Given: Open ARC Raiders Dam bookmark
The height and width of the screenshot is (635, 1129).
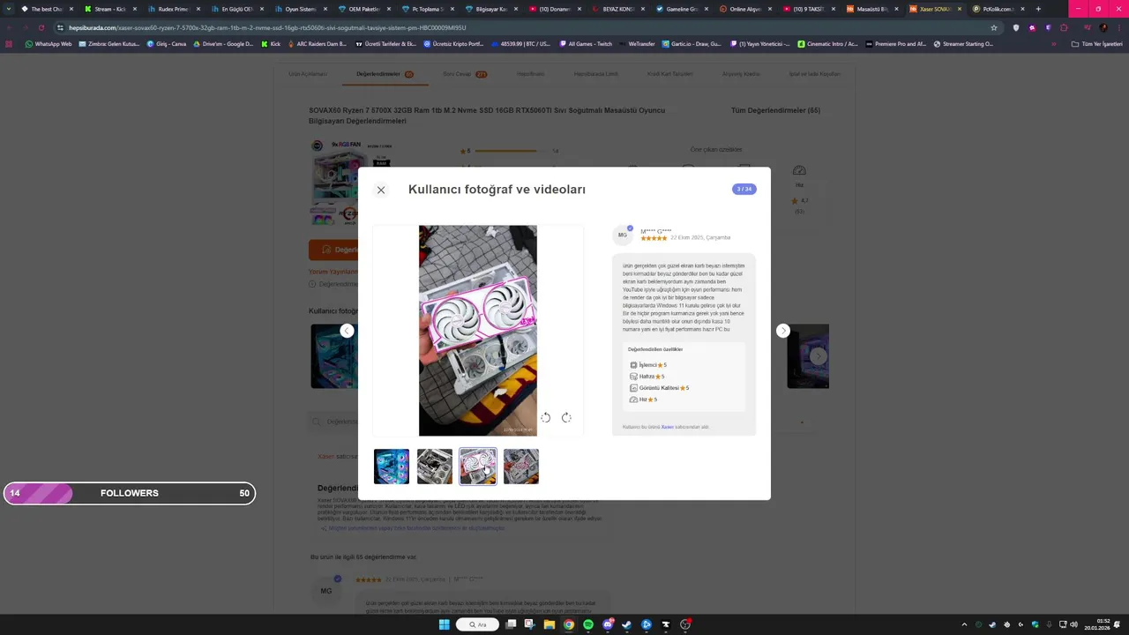Looking at the screenshot, I should (316, 43).
